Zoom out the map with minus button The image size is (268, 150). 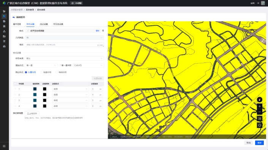coord(259,112)
